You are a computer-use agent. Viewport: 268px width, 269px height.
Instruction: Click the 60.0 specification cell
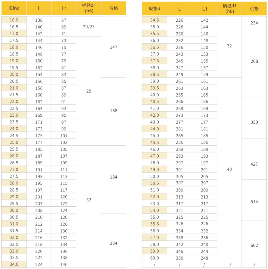click(x=154, y=258)
